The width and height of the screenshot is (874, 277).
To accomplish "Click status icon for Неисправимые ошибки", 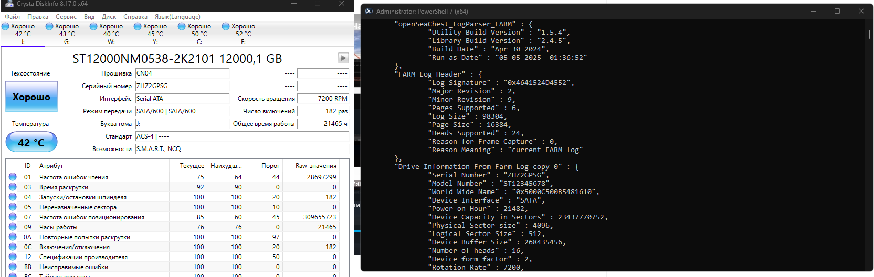I will click(13, 267).
